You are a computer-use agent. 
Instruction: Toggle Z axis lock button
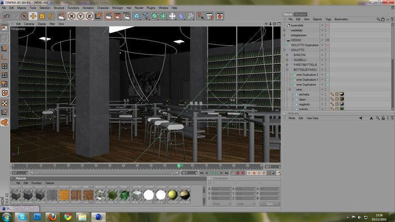click(89, 16)
